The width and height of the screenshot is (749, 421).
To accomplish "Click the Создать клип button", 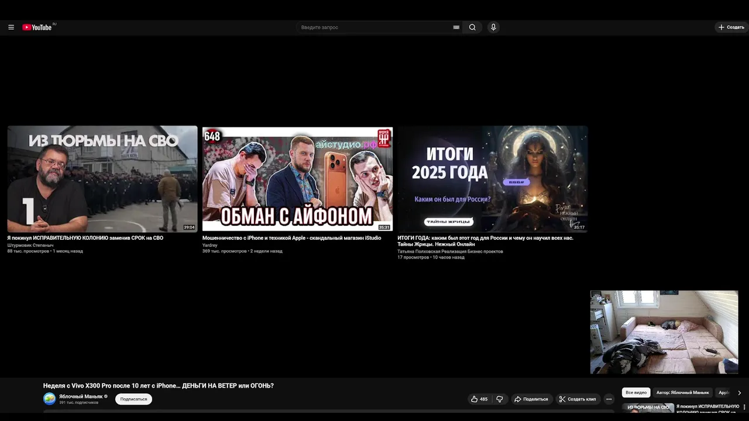I will [x=578, y=399].
